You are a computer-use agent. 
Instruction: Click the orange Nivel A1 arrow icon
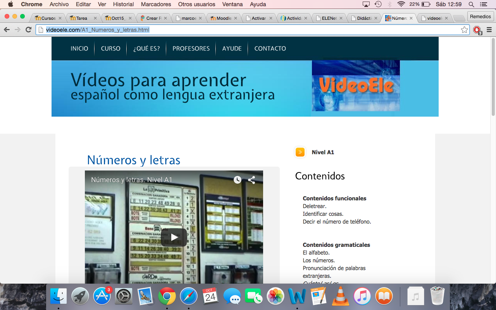pyautogui.click(x=300, y=152)
